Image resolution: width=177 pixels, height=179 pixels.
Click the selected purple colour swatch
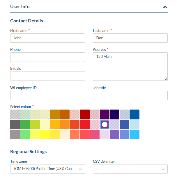point(105,124)
